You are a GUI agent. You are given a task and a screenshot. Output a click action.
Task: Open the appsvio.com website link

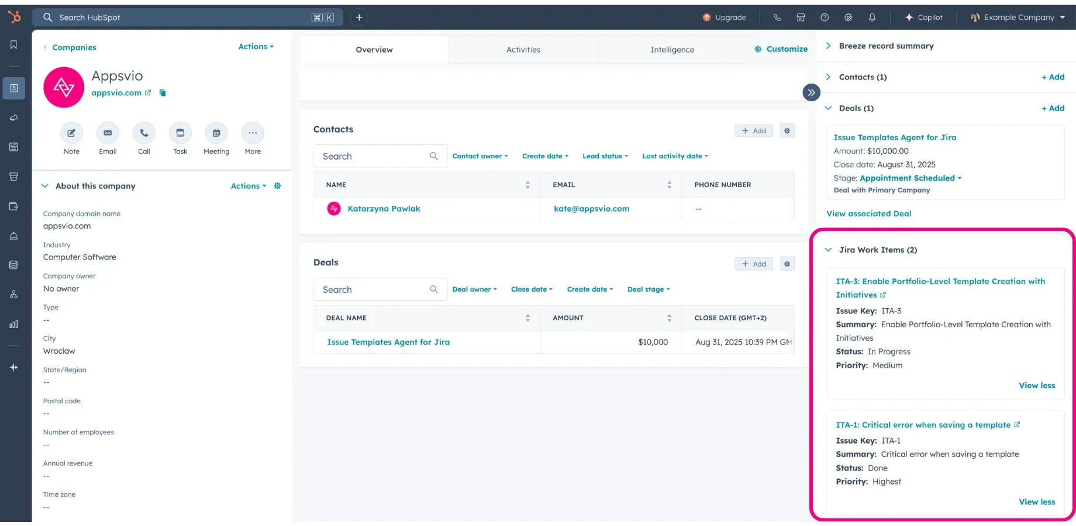[x=121, y=93]
